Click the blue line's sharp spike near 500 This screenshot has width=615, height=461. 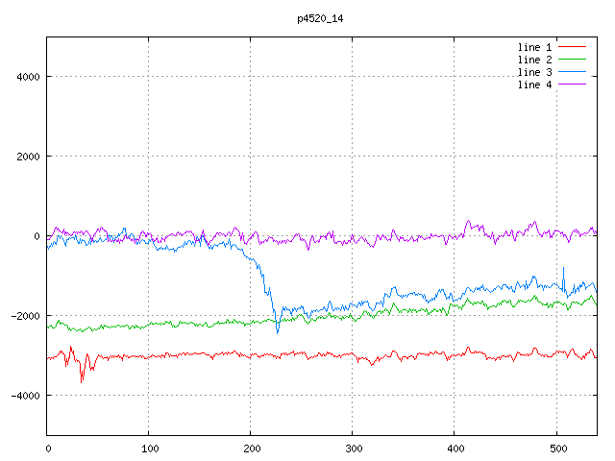click(x=564, y=268)
